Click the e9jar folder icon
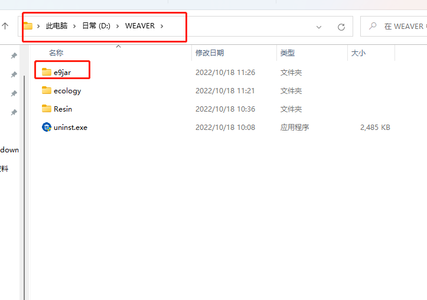Viewport: 427px width, 300px height. [47, 72]
